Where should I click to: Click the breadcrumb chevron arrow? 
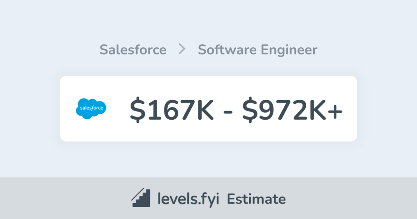(x=182, y=49)
